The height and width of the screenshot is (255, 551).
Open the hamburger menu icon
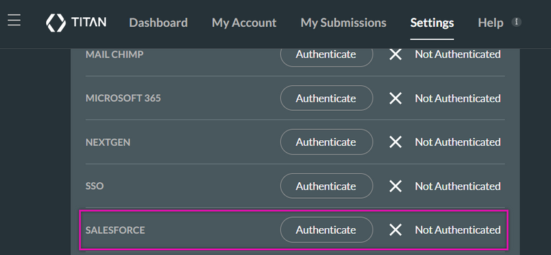[x=14, y=20]
